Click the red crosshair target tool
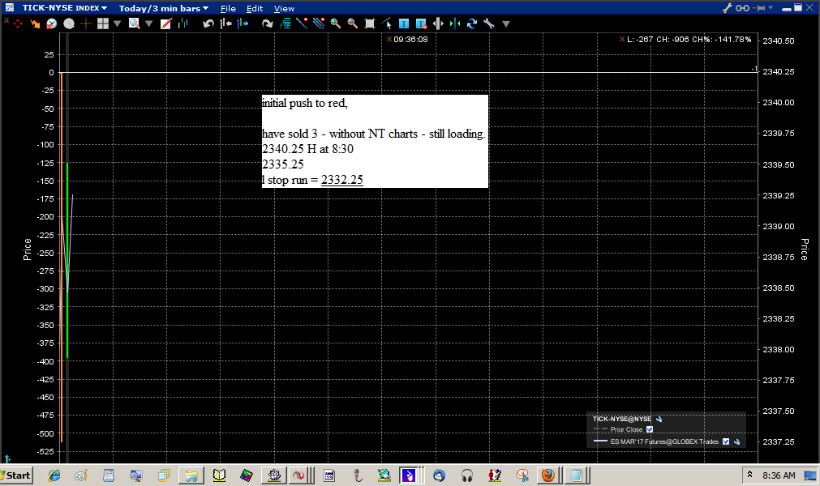This screenshot has width=820, height=486. (x=18, y=23)
